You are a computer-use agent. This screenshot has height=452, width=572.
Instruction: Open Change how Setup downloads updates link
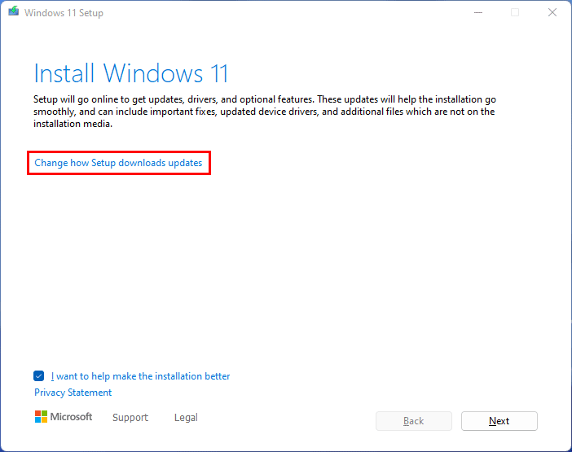[x=118, y=163]
